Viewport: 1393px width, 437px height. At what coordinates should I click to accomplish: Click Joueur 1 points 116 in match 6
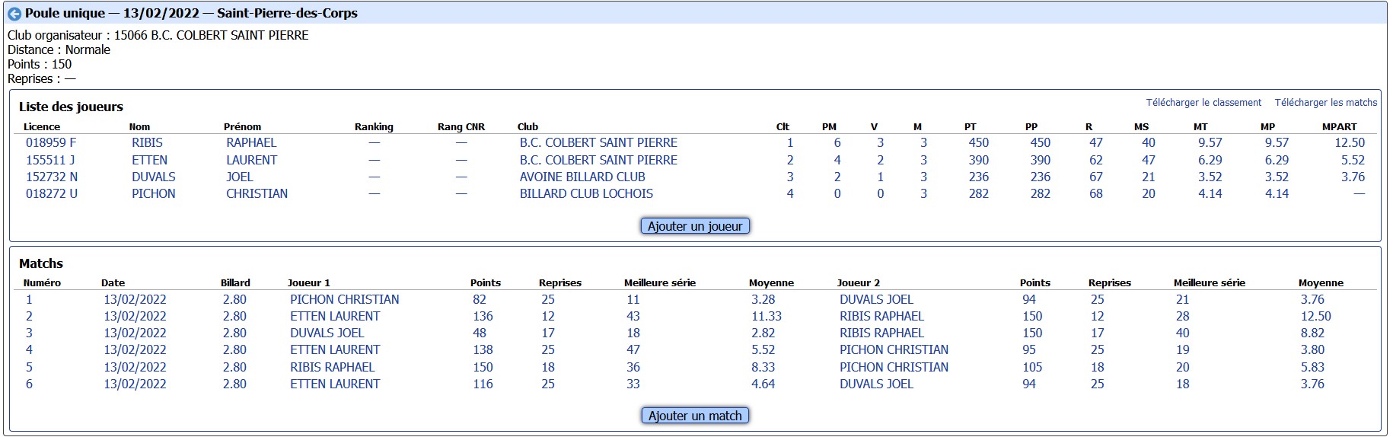point(483,384)
